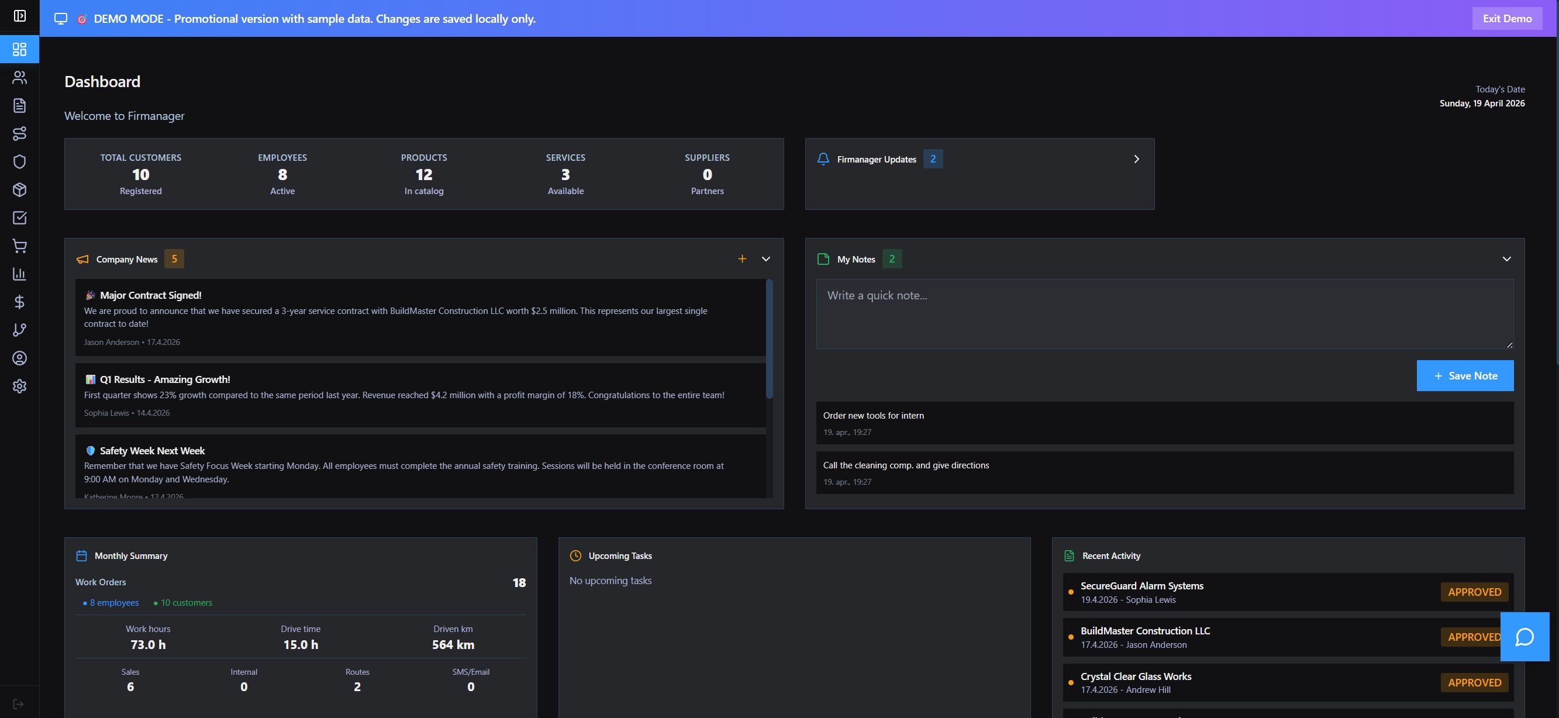The width and height of the screenshot is (1559, 718).
Task: Open the Major Contract Signed news item
Action: point(420,317)
